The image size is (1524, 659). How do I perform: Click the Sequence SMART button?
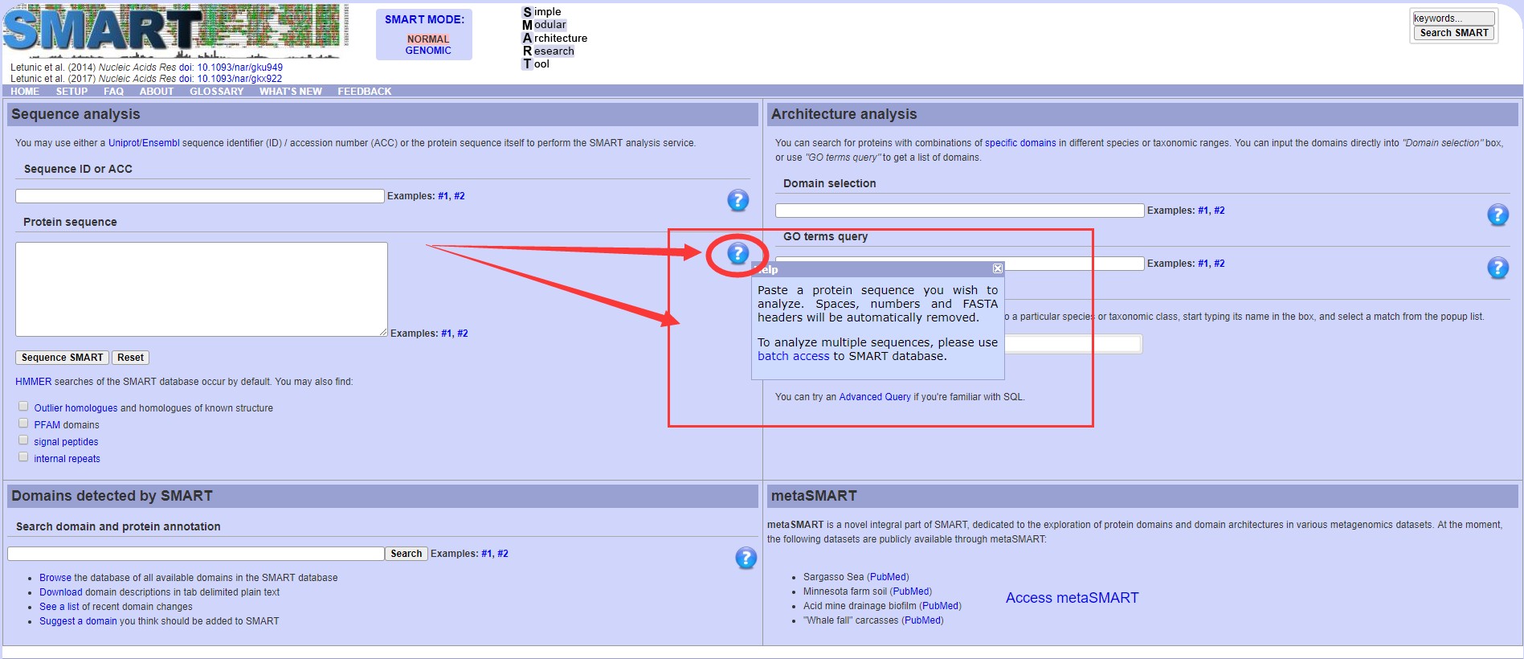[x=62, y=358]
